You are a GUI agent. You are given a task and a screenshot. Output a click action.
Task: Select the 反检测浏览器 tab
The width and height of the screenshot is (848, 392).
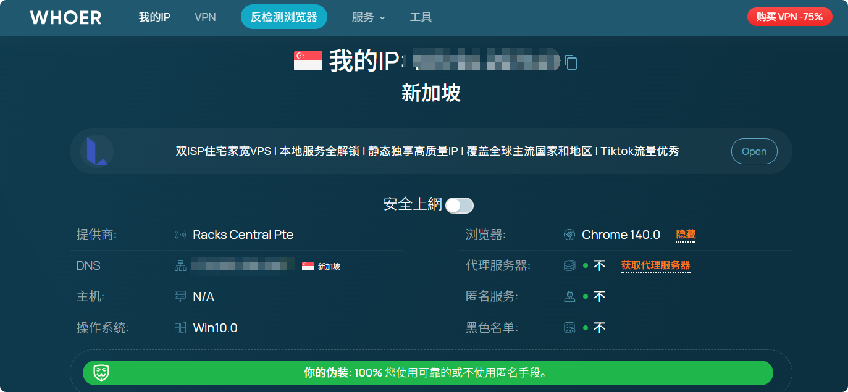pos(284,17)
